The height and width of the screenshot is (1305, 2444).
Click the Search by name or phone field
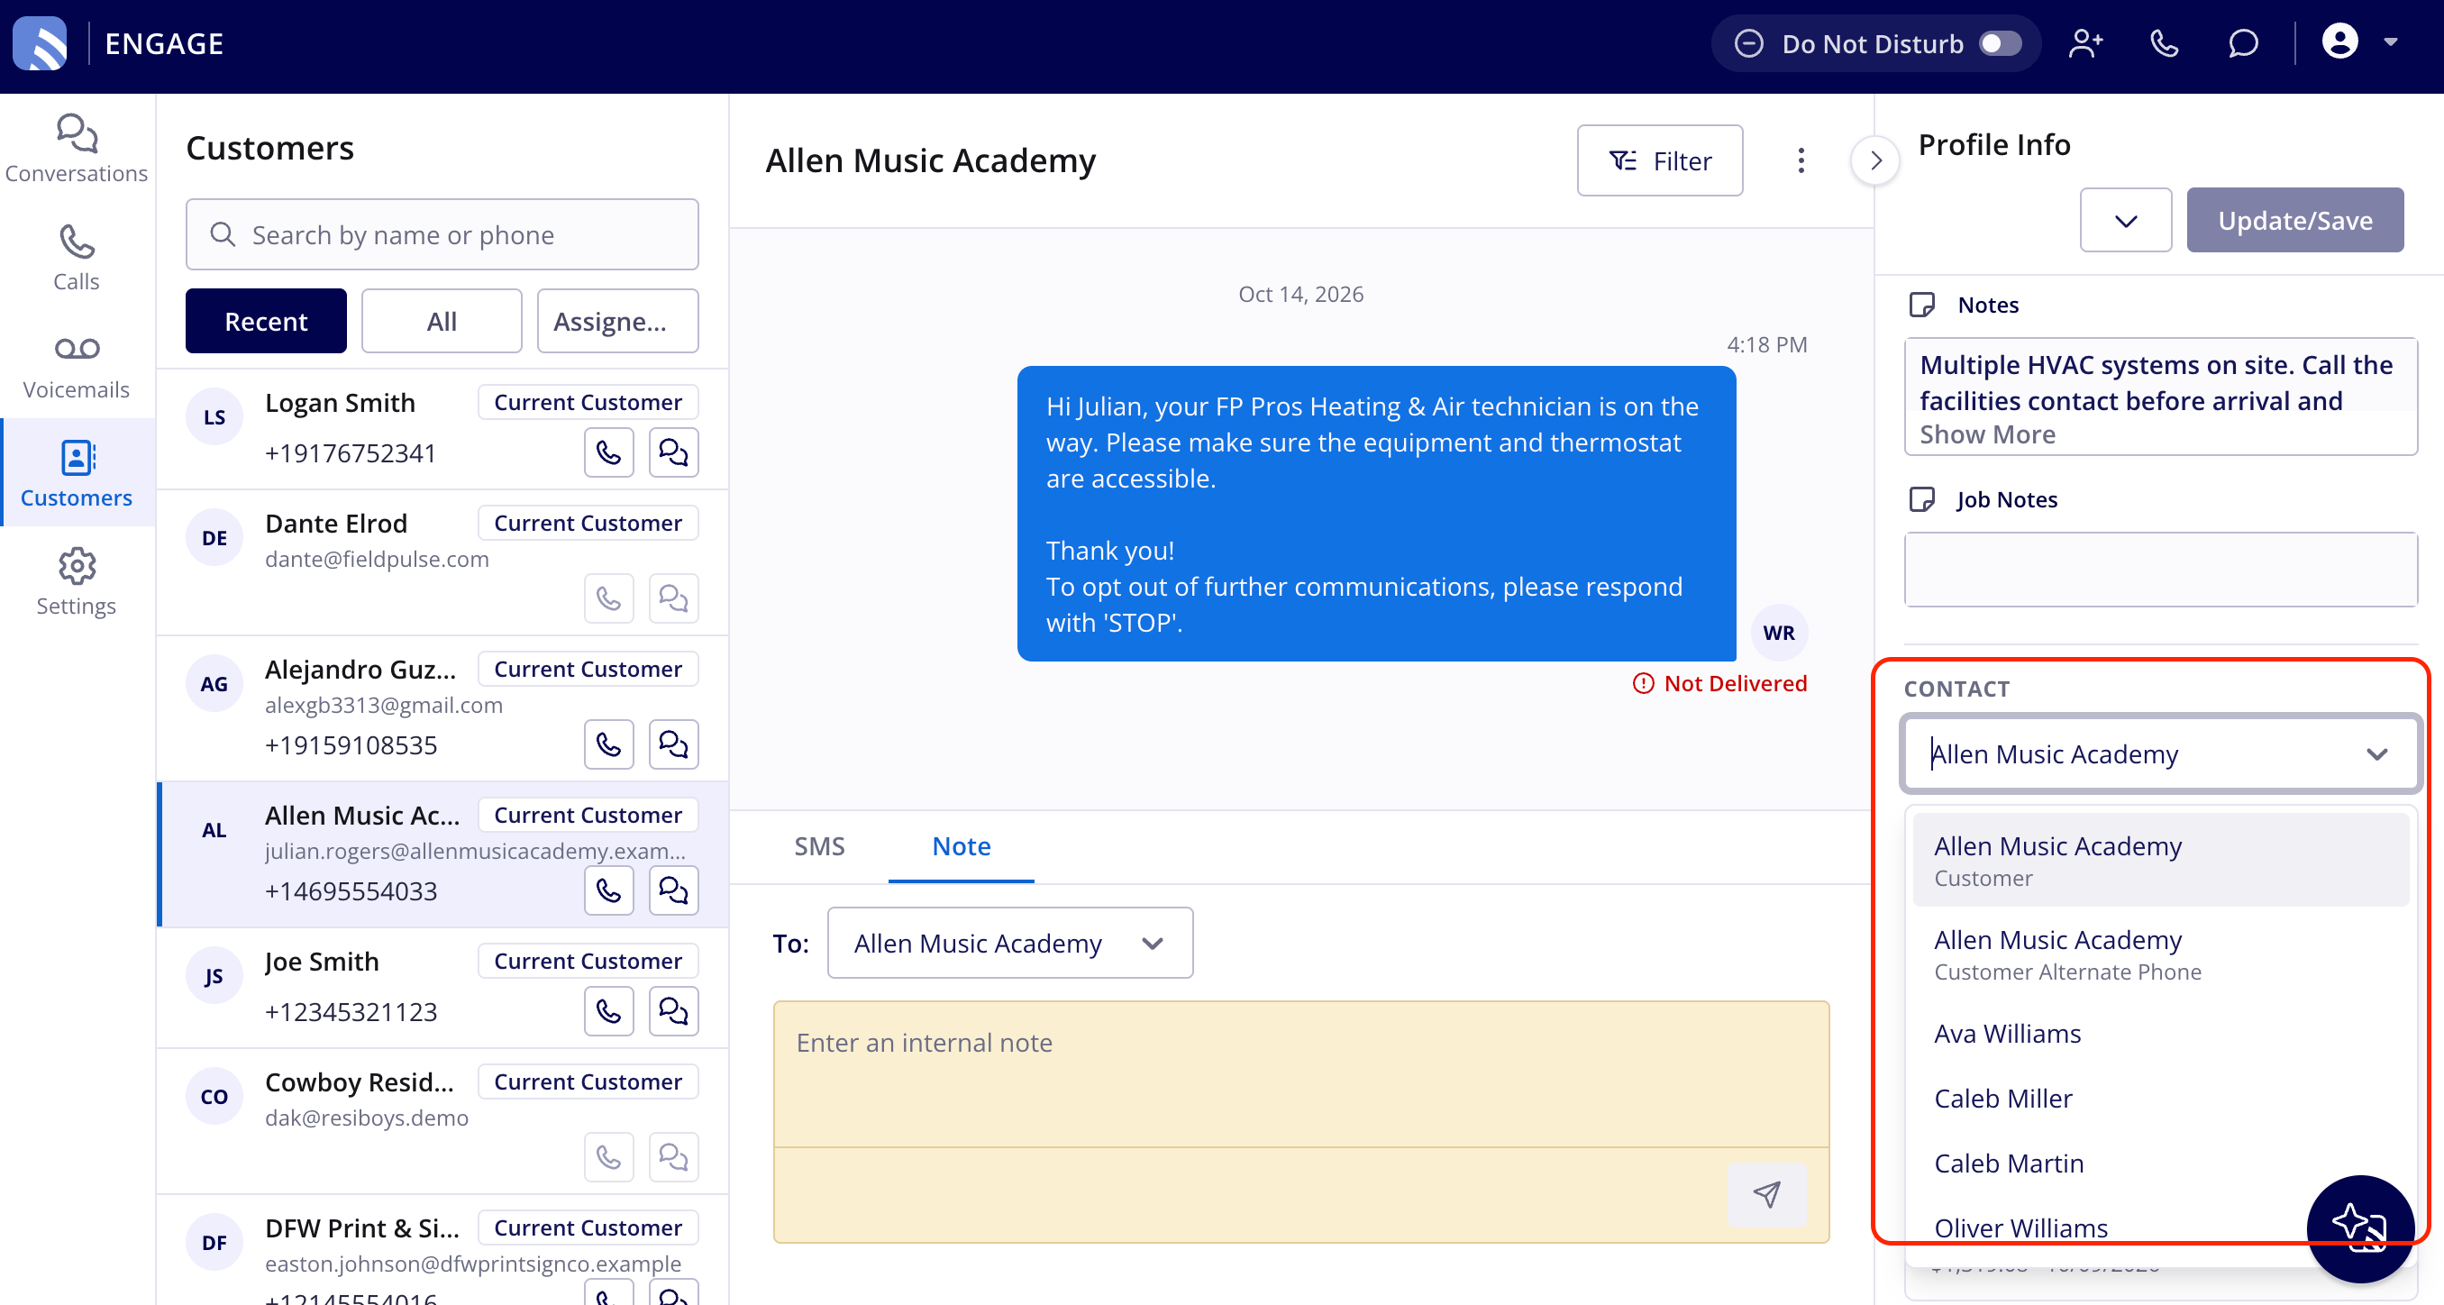(442, 234)
